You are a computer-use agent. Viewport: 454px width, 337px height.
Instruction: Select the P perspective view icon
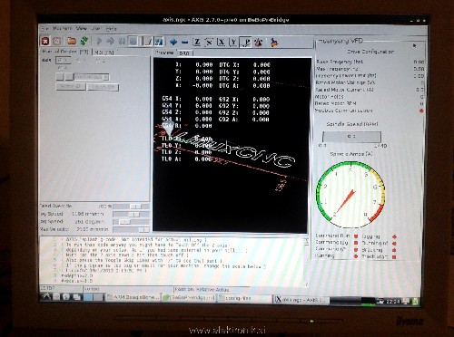click(x=246, y=43)
